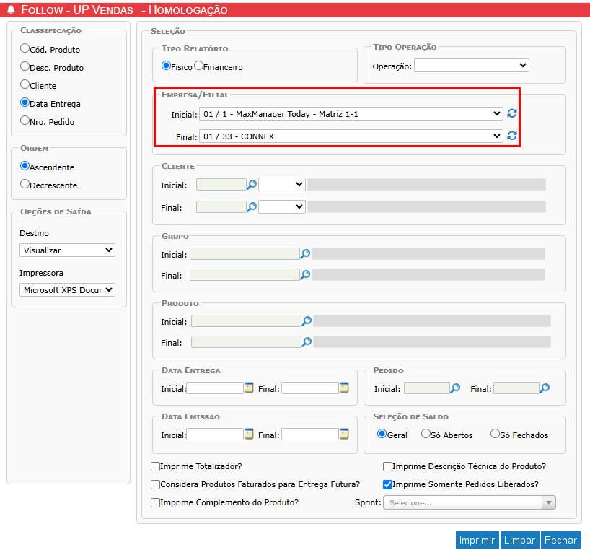590x550 pixels.
Task: Open calendar for Data Emissao Final
Action: pyautogui.click(x=344, y=435)
